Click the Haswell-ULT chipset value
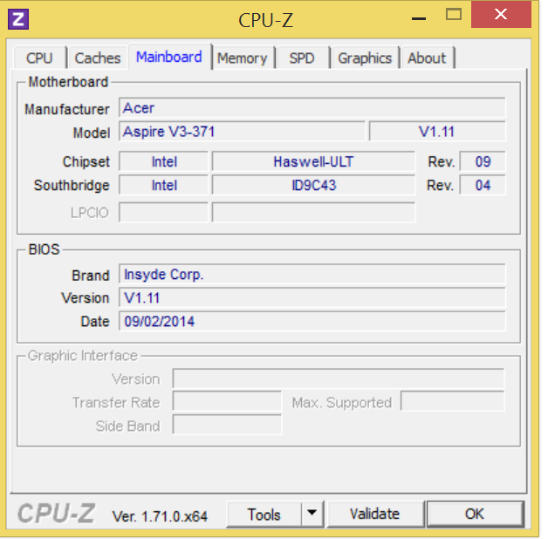This screenshot has width=548, height=539. 313,161
